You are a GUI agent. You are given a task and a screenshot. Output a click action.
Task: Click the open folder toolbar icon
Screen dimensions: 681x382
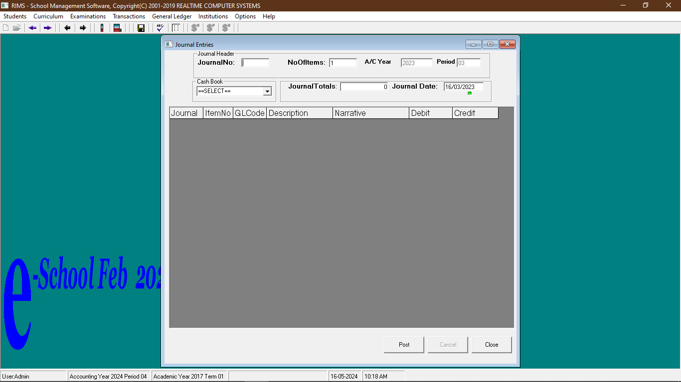click(17, 28)
